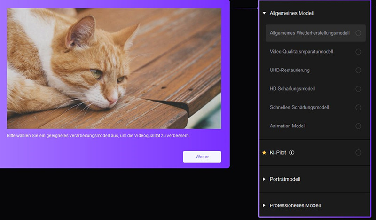Screen dimensions: 376x220
Task: Choose the UHD-Restaurierung radio button
Action: click(x=358, y=71)
